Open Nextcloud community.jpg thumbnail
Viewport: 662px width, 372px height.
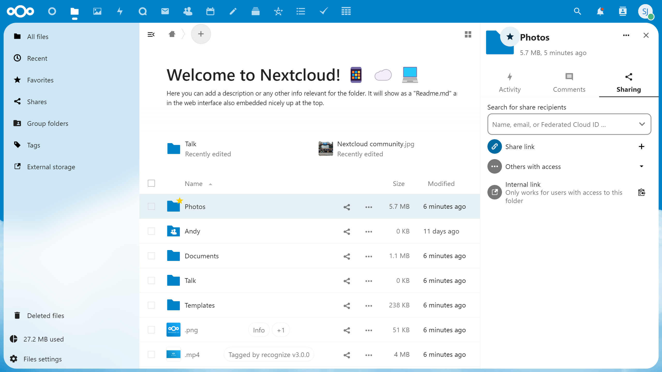tap(326, 149)
